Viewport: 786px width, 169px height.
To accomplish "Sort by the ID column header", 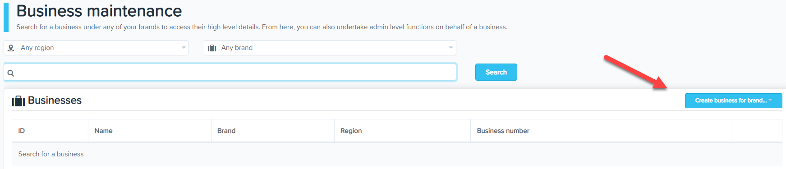I will [22, 131].
